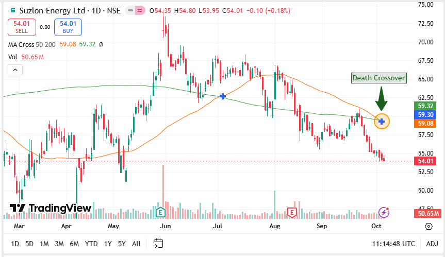The width and height of the screenshot is (445, 257).
Task: Click the circled Death Crossover cross marker
Action: [382, 122]
